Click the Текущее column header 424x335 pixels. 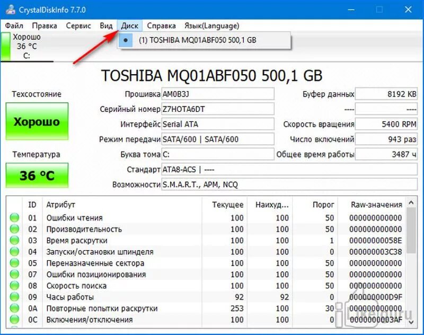pos(224,205)
